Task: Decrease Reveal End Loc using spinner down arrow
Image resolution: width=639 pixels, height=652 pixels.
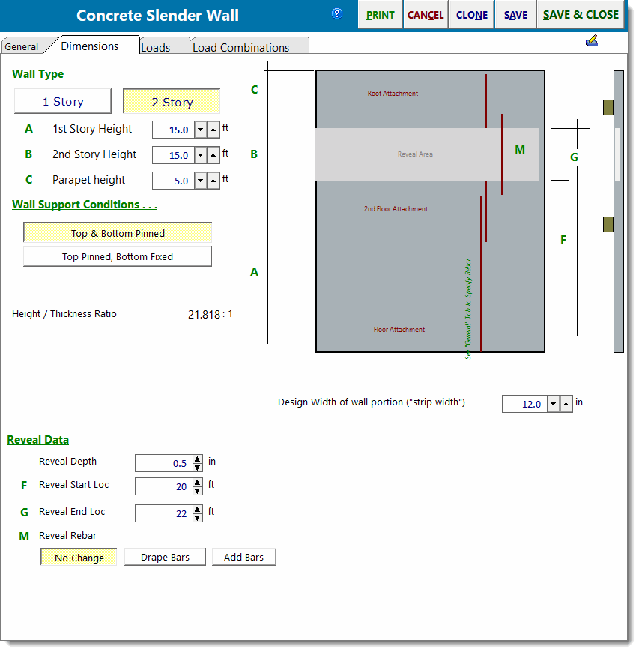Action: tap(198, 517)
